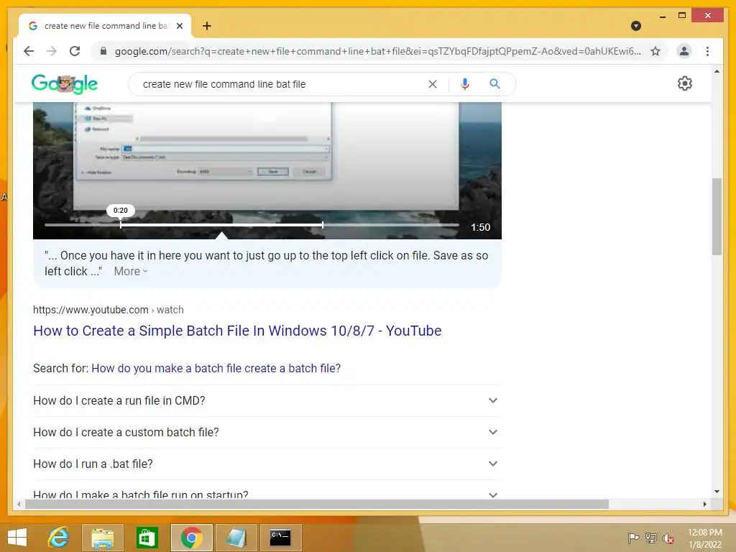Click the muted volume tray icon
736x552 pixels.
(668, 538)
